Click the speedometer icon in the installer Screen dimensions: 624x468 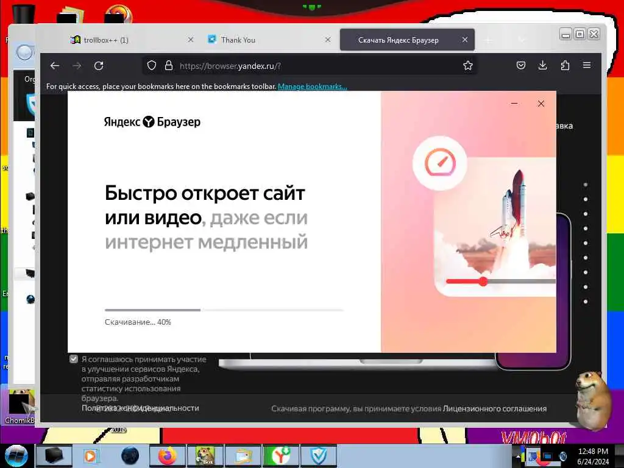click(440, 163)
